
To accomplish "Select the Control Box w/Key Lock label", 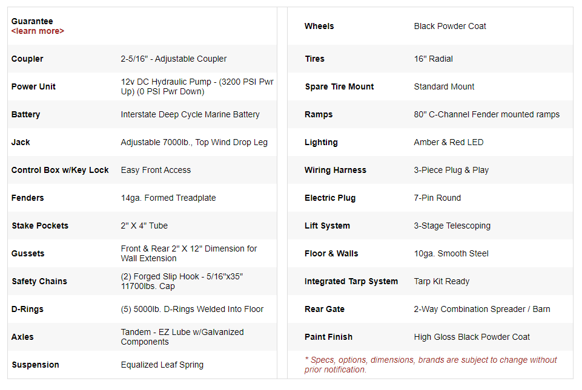I will coord(60,170).
